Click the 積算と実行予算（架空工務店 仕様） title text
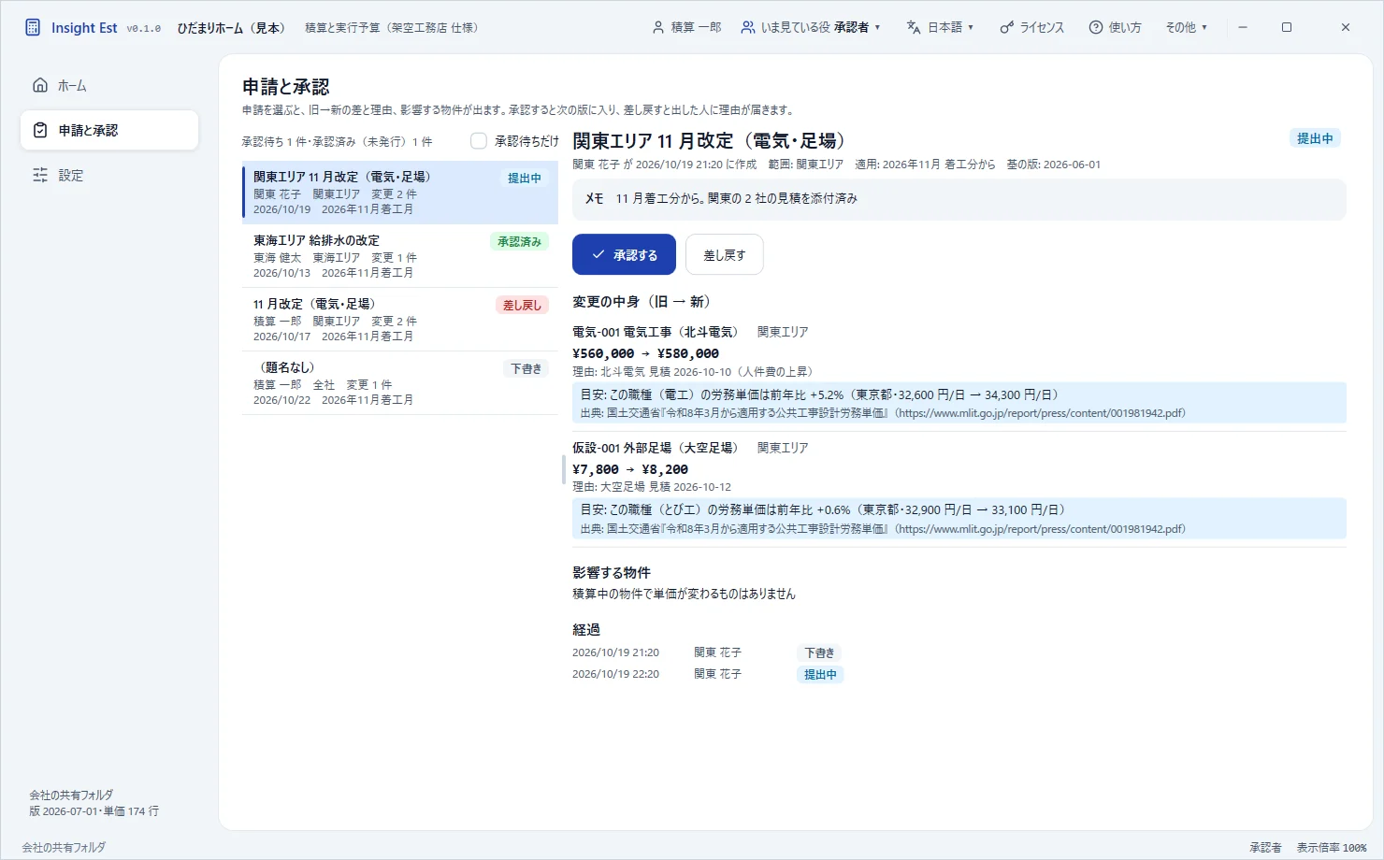The height and width of the screenshot is (860, 1384). (x=392, y=28)
